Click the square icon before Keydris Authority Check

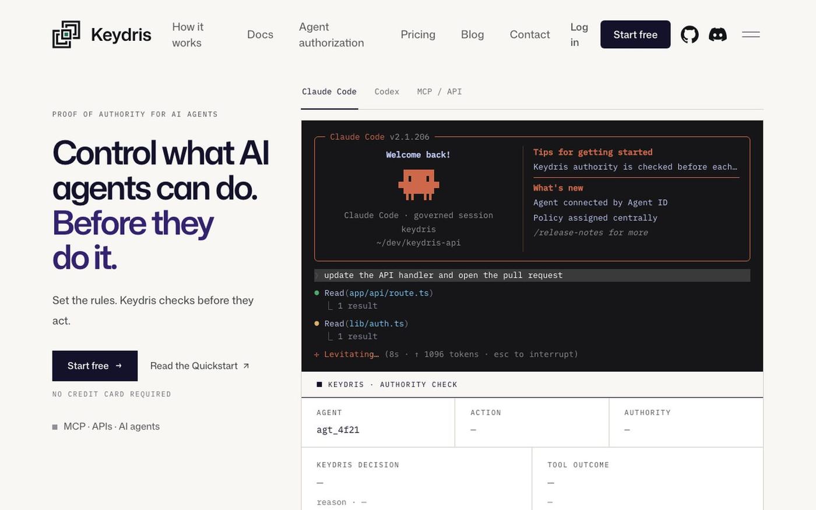[319, 385]
